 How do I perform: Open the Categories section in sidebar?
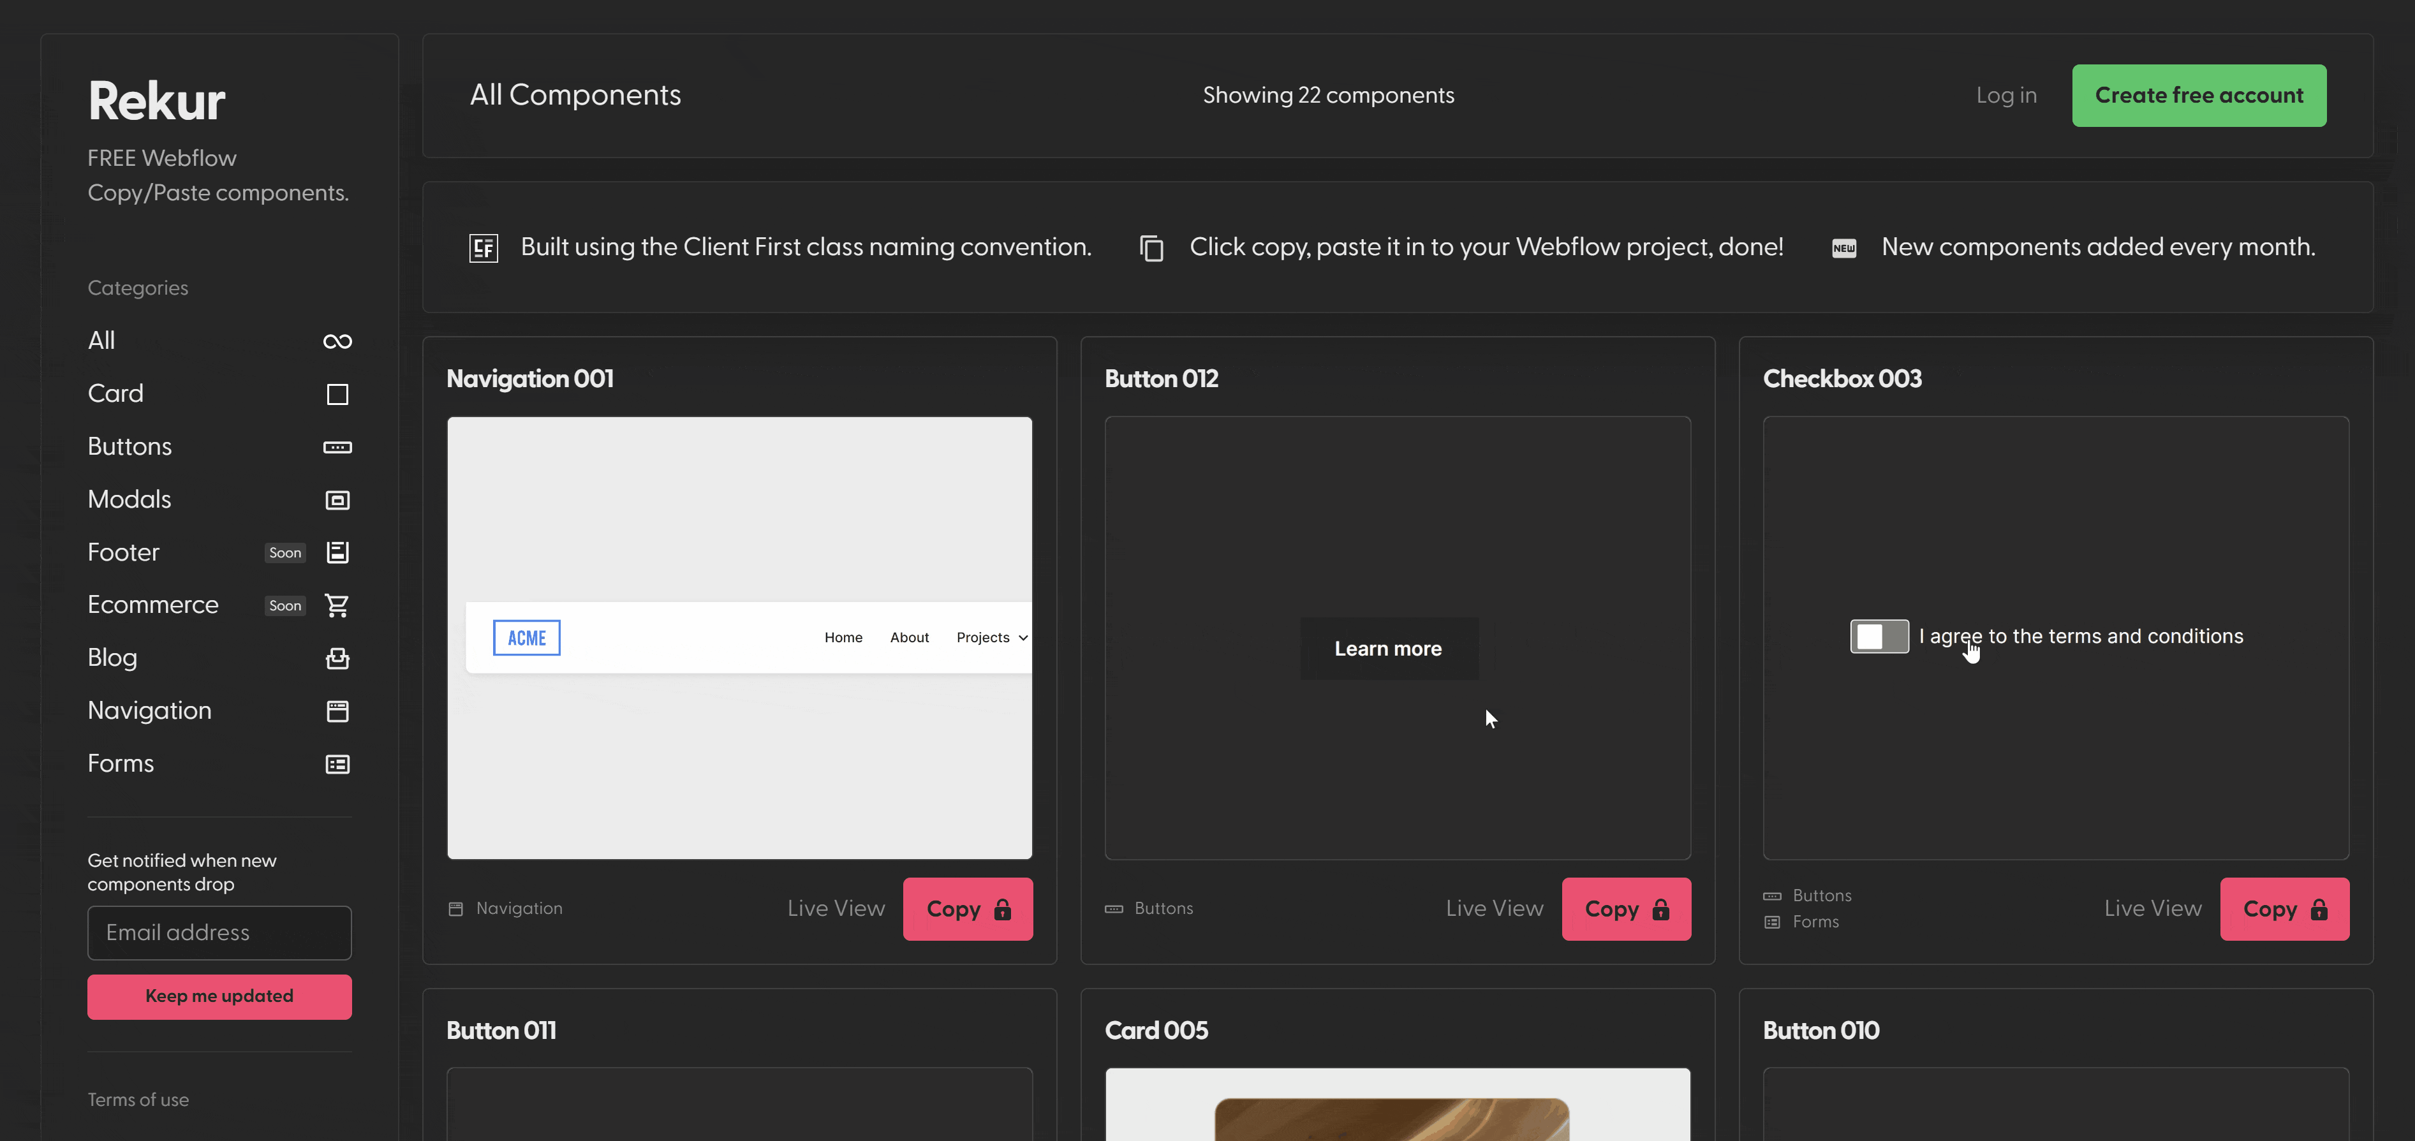(x=137, y=288)
